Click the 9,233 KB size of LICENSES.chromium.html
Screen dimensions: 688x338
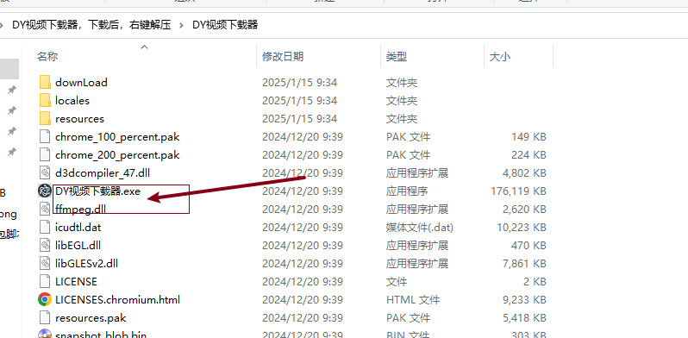pos(524,300)
